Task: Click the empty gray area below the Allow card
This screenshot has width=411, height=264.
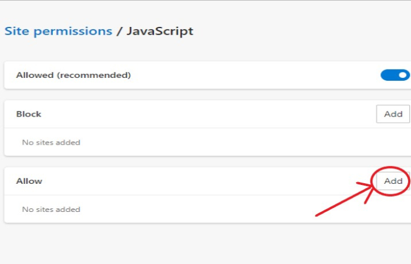Action: point(206,243)
